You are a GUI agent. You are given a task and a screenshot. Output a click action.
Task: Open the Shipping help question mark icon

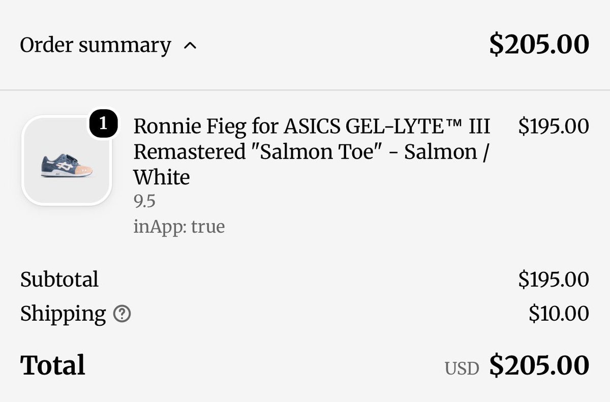click(122, 315)
